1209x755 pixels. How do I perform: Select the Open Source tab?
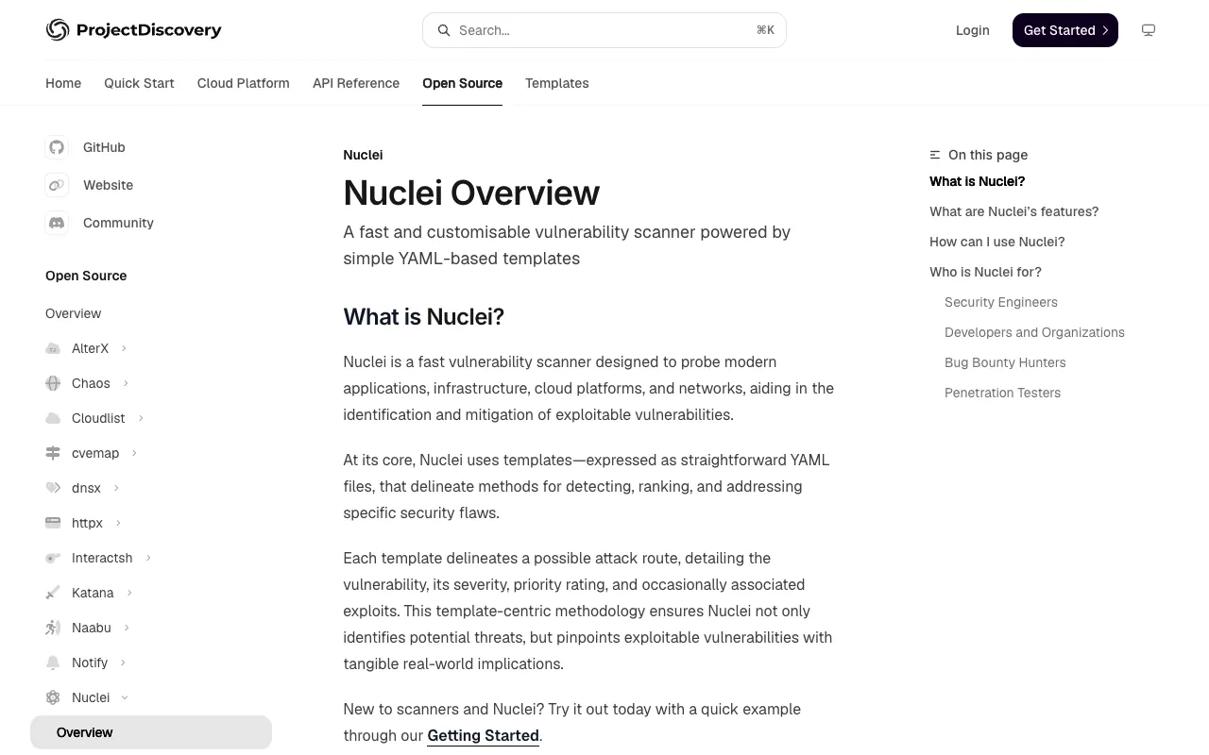click(462, 83)
